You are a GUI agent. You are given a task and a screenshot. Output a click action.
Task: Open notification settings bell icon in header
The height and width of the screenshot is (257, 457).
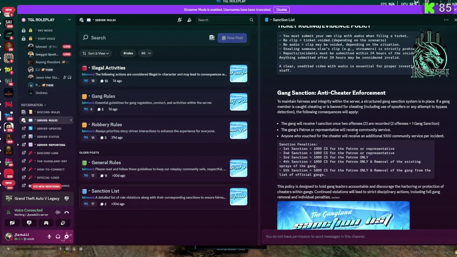pos(180,20)
